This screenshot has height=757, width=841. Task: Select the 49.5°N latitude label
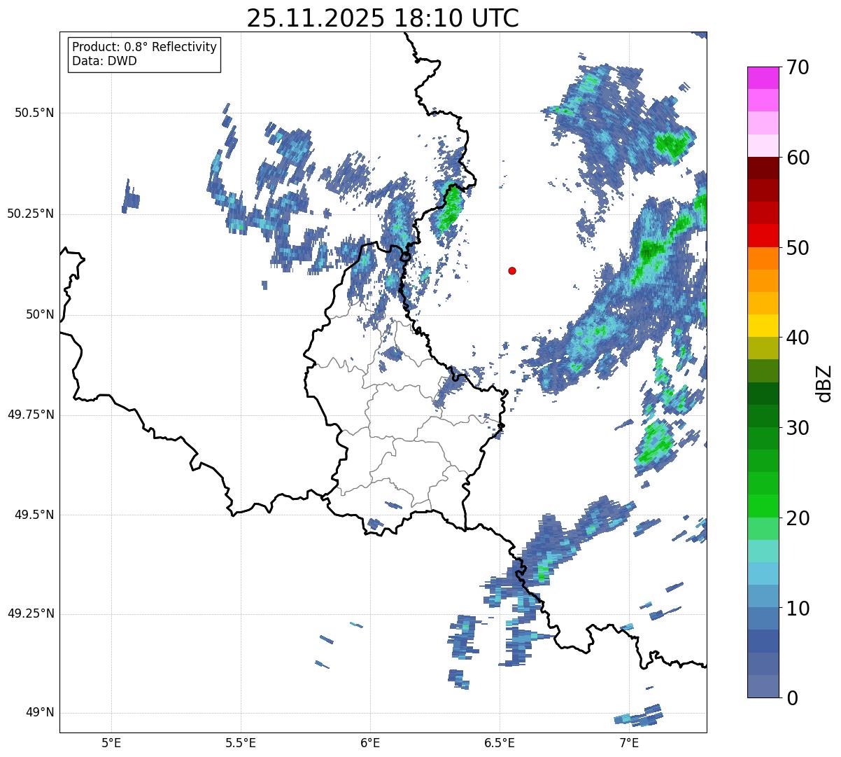tap(34, 515)
